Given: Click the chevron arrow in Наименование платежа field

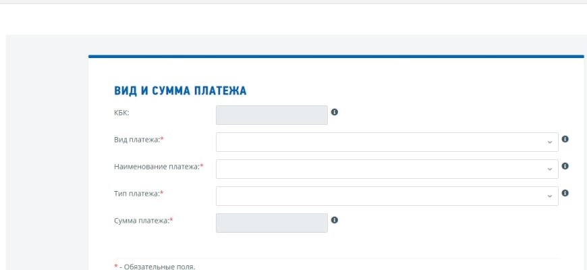Looking at the screenshot, I should coord(550,169).
